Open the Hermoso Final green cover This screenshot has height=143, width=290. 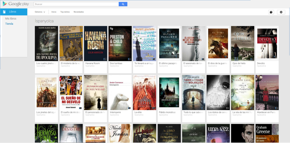tap(46, 133)
